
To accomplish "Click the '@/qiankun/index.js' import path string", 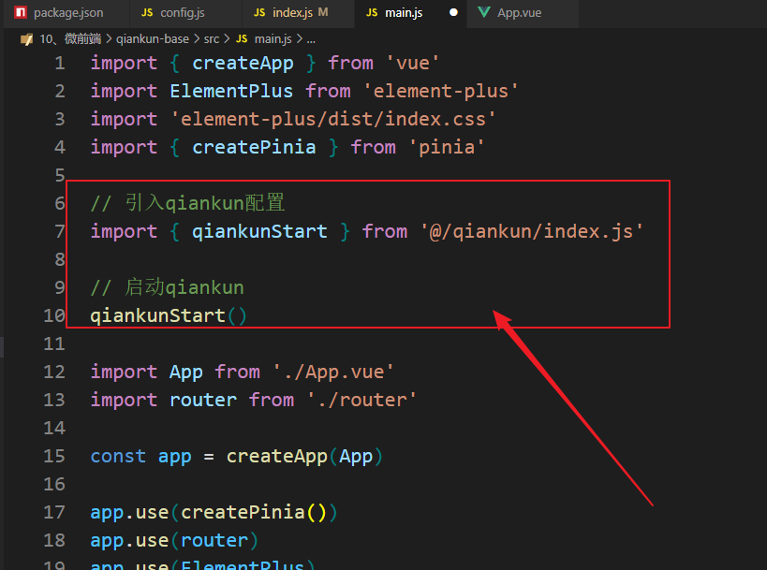I will (x=531, y=231).
